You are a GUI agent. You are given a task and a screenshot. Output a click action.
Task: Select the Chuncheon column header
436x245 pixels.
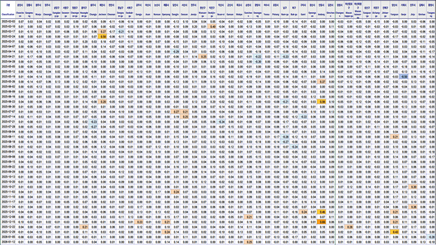pyautogui.click(x=21, y=10)
